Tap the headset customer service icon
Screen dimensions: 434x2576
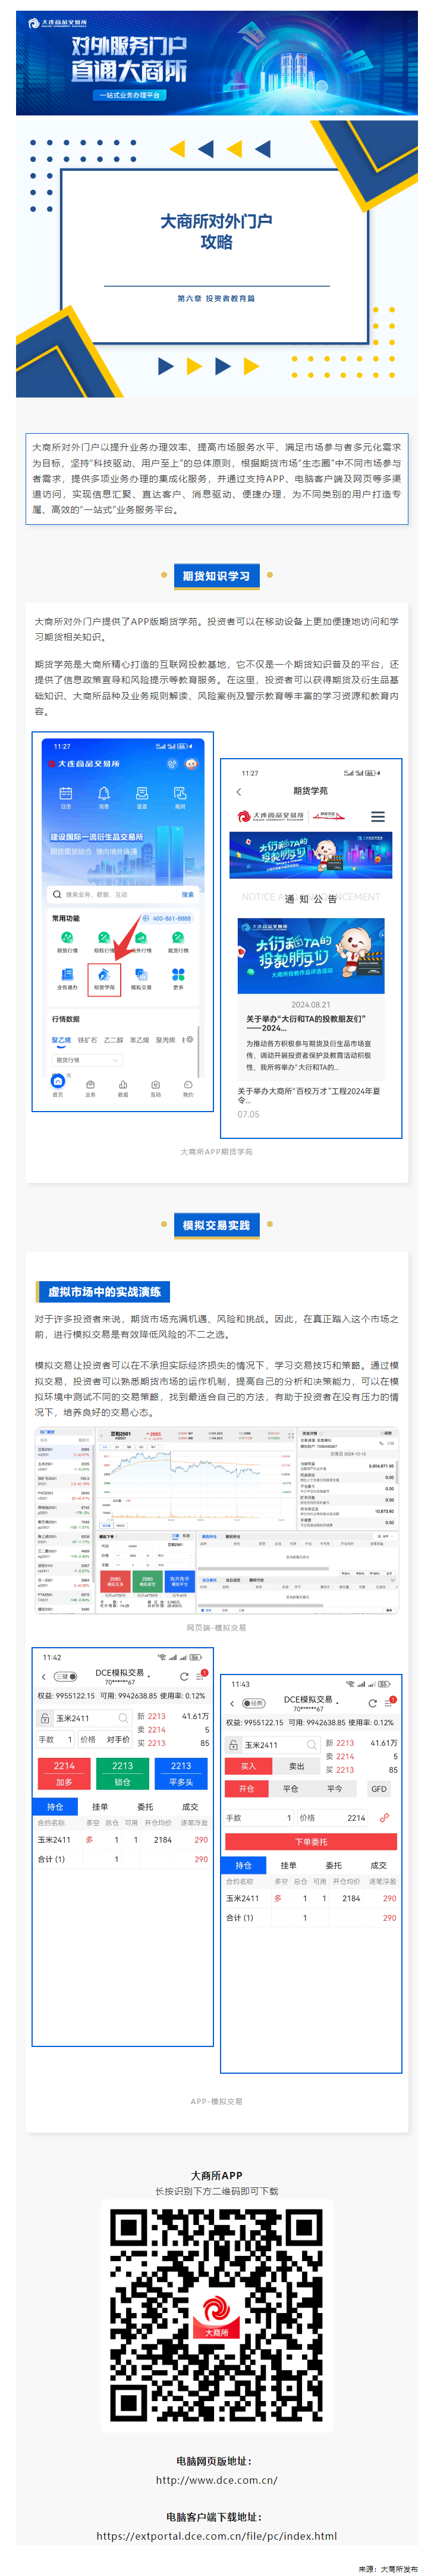pos(172,763)
